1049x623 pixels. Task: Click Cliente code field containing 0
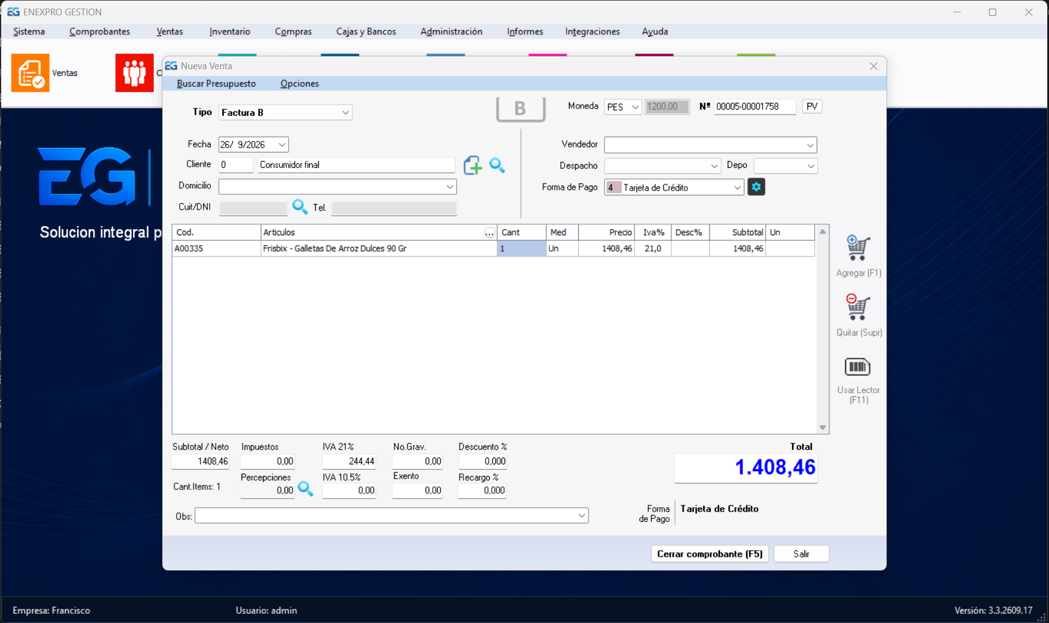[235, 165]
